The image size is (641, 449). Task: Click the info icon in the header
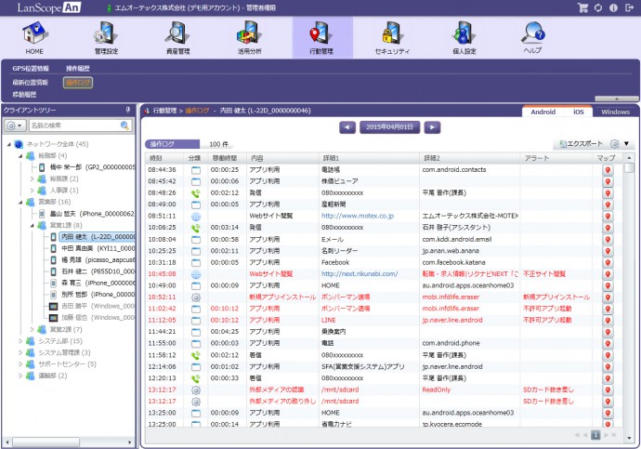[613, 7]
